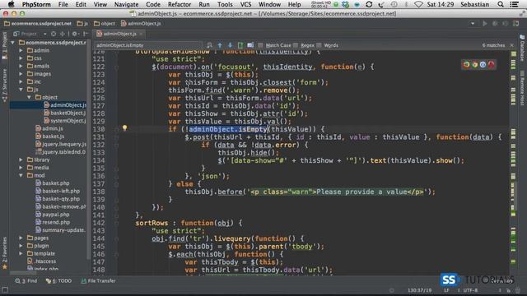Click the search text field
This screenshot has height=296, width=527.
148,45
